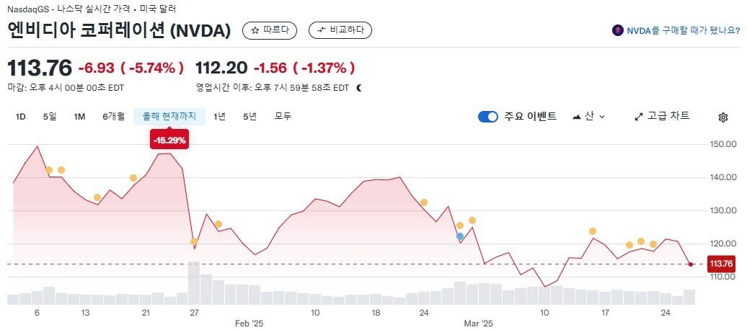Select the 올해 현재까지 range tab
This screenshot has height=330, width=747.
point(169,117)
